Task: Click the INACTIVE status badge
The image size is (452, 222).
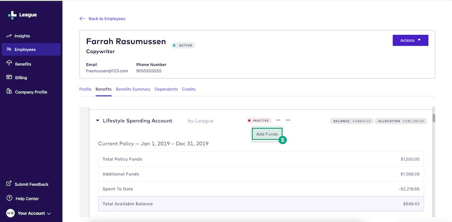Action: click(x=259, y=120)
